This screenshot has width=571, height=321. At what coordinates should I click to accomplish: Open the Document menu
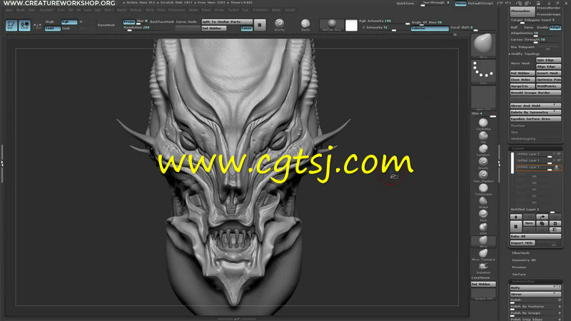tap(46, 10)
